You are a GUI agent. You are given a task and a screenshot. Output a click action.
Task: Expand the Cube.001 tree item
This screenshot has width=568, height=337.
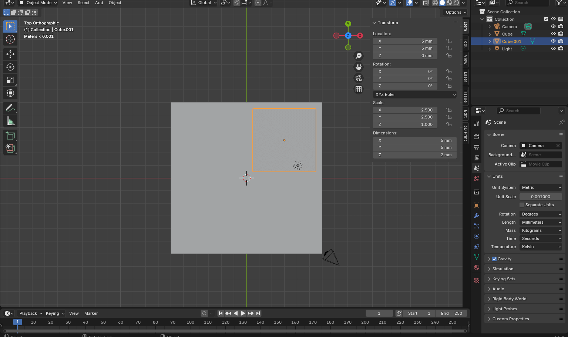click(x=490, y=41)
